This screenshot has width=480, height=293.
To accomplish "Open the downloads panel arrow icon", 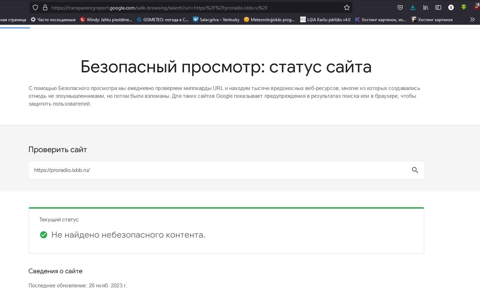I will click(x=413, y=7).
